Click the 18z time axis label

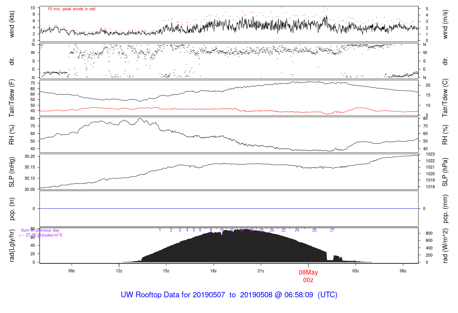point(214,271)
